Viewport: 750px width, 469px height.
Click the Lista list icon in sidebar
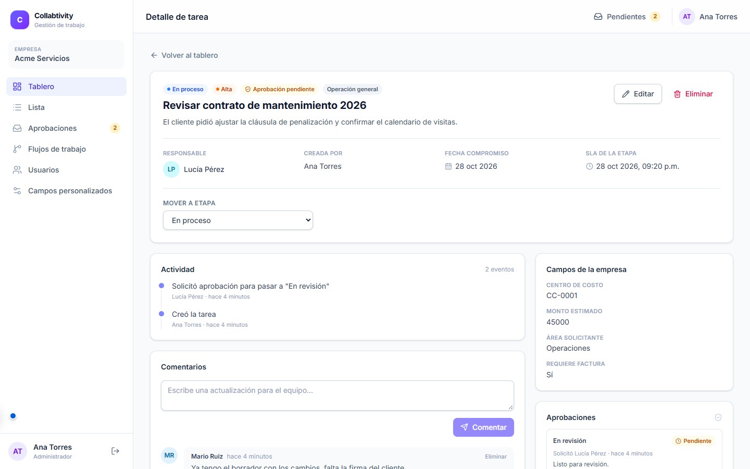(17, 107)
